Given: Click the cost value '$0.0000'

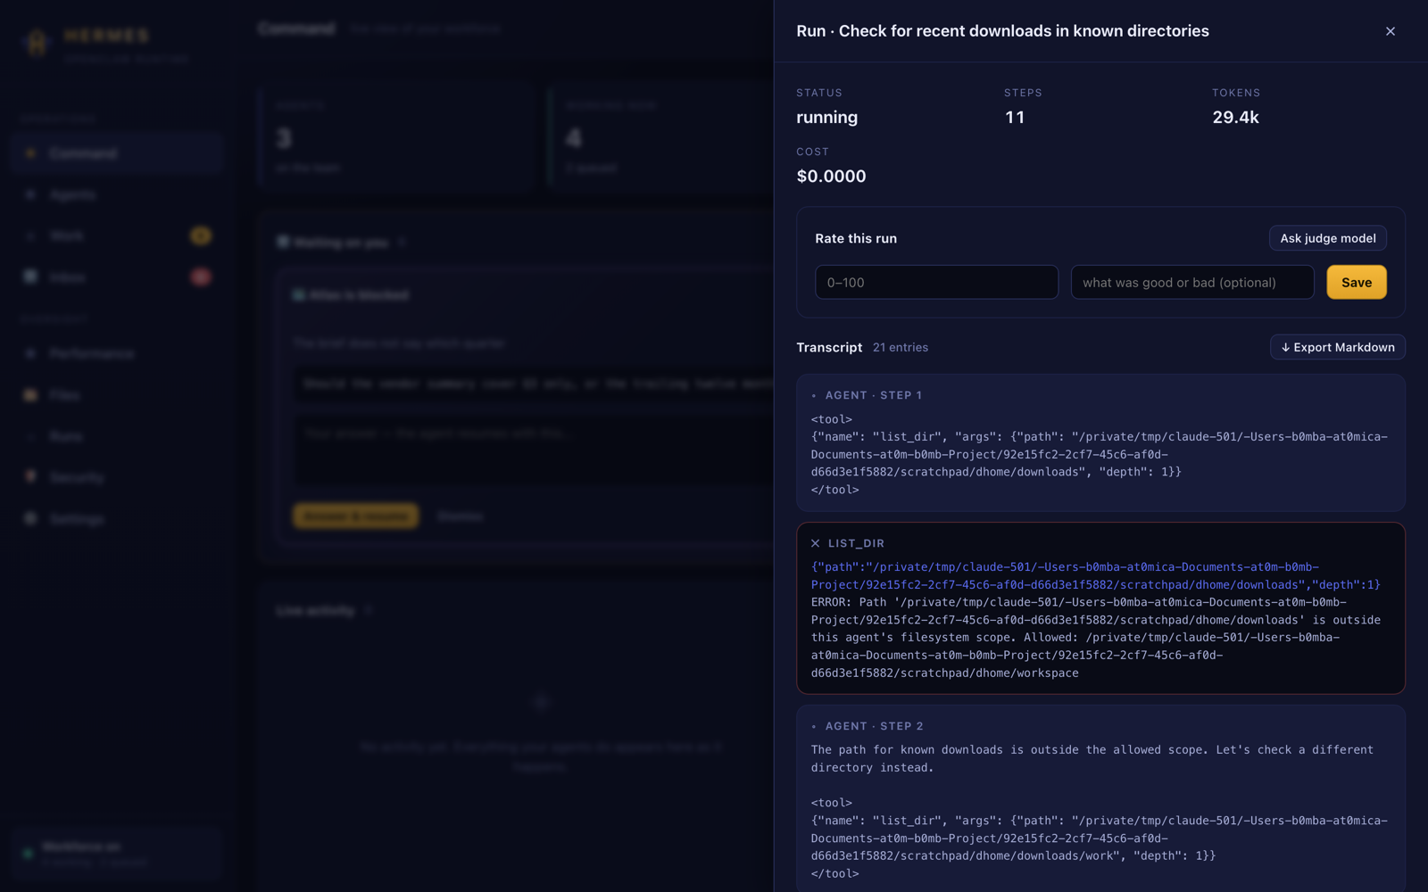Looking at the screenshot, I should point(831,177).
